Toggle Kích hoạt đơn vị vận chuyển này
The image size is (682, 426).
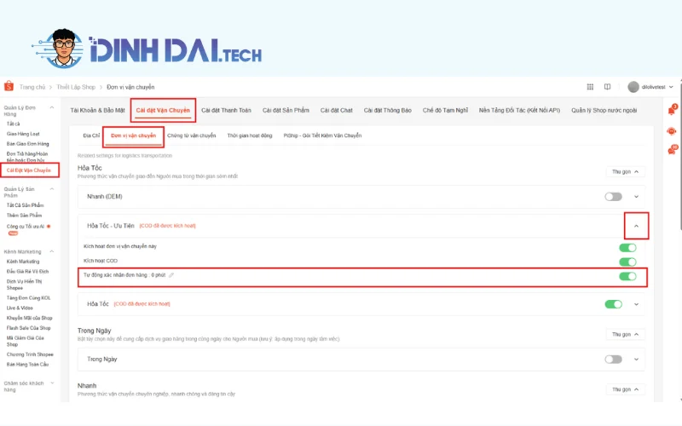[x=627, y=248]
